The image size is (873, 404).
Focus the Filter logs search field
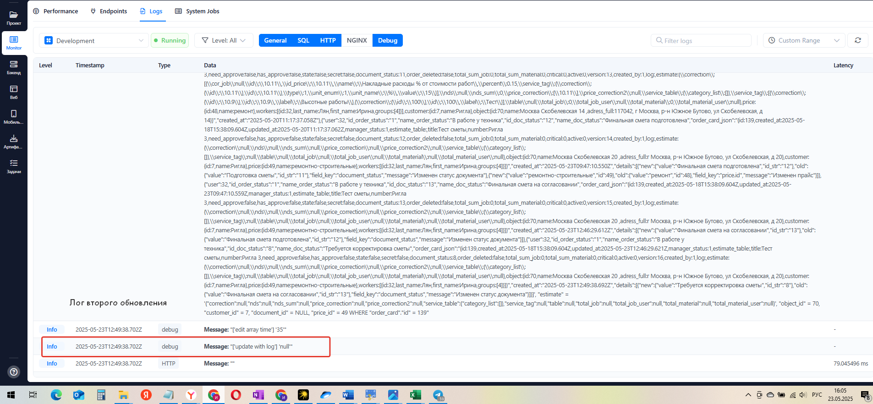point(701,40)
